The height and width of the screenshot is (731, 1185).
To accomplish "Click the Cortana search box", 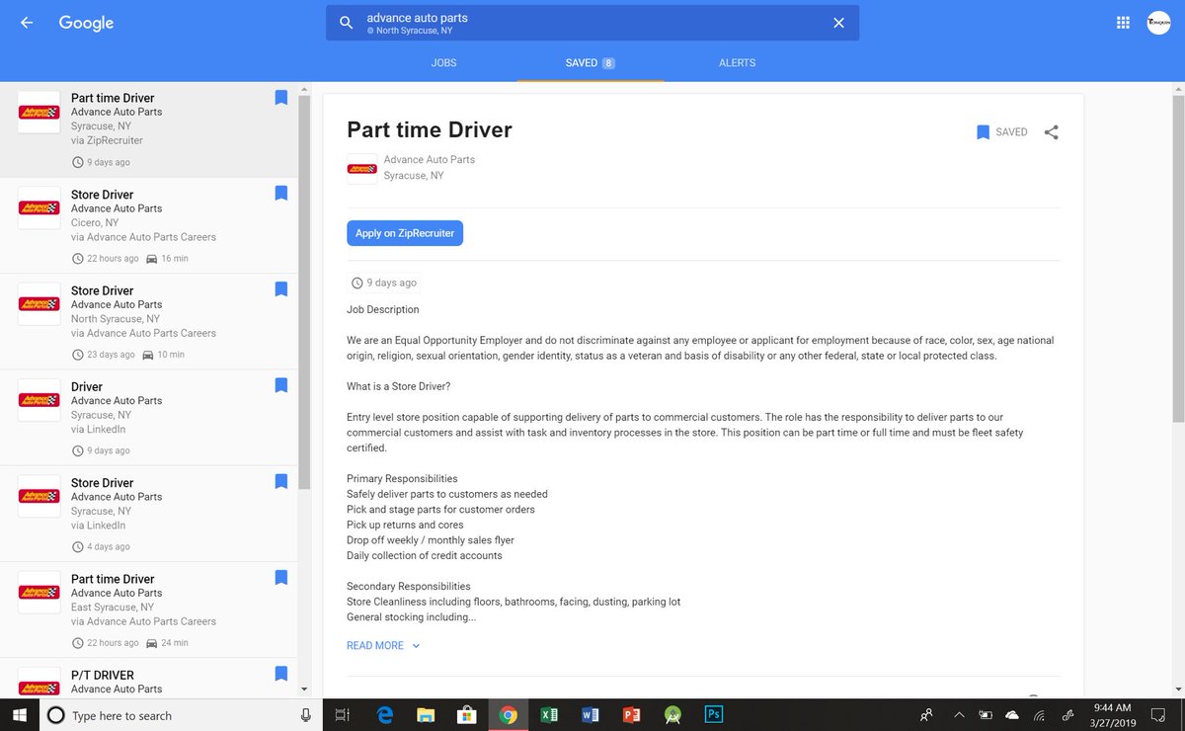I will pyautogui.click(x=181, y=715).
